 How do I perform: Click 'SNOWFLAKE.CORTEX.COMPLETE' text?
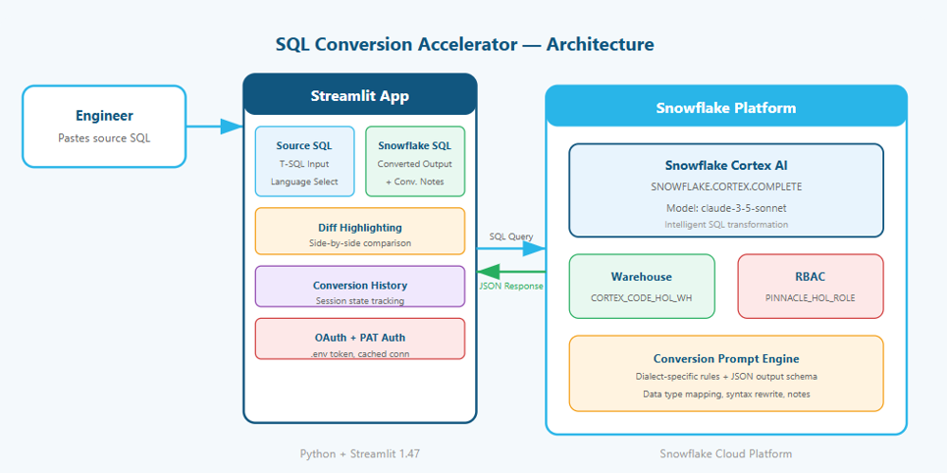click(x=726, y=186)
